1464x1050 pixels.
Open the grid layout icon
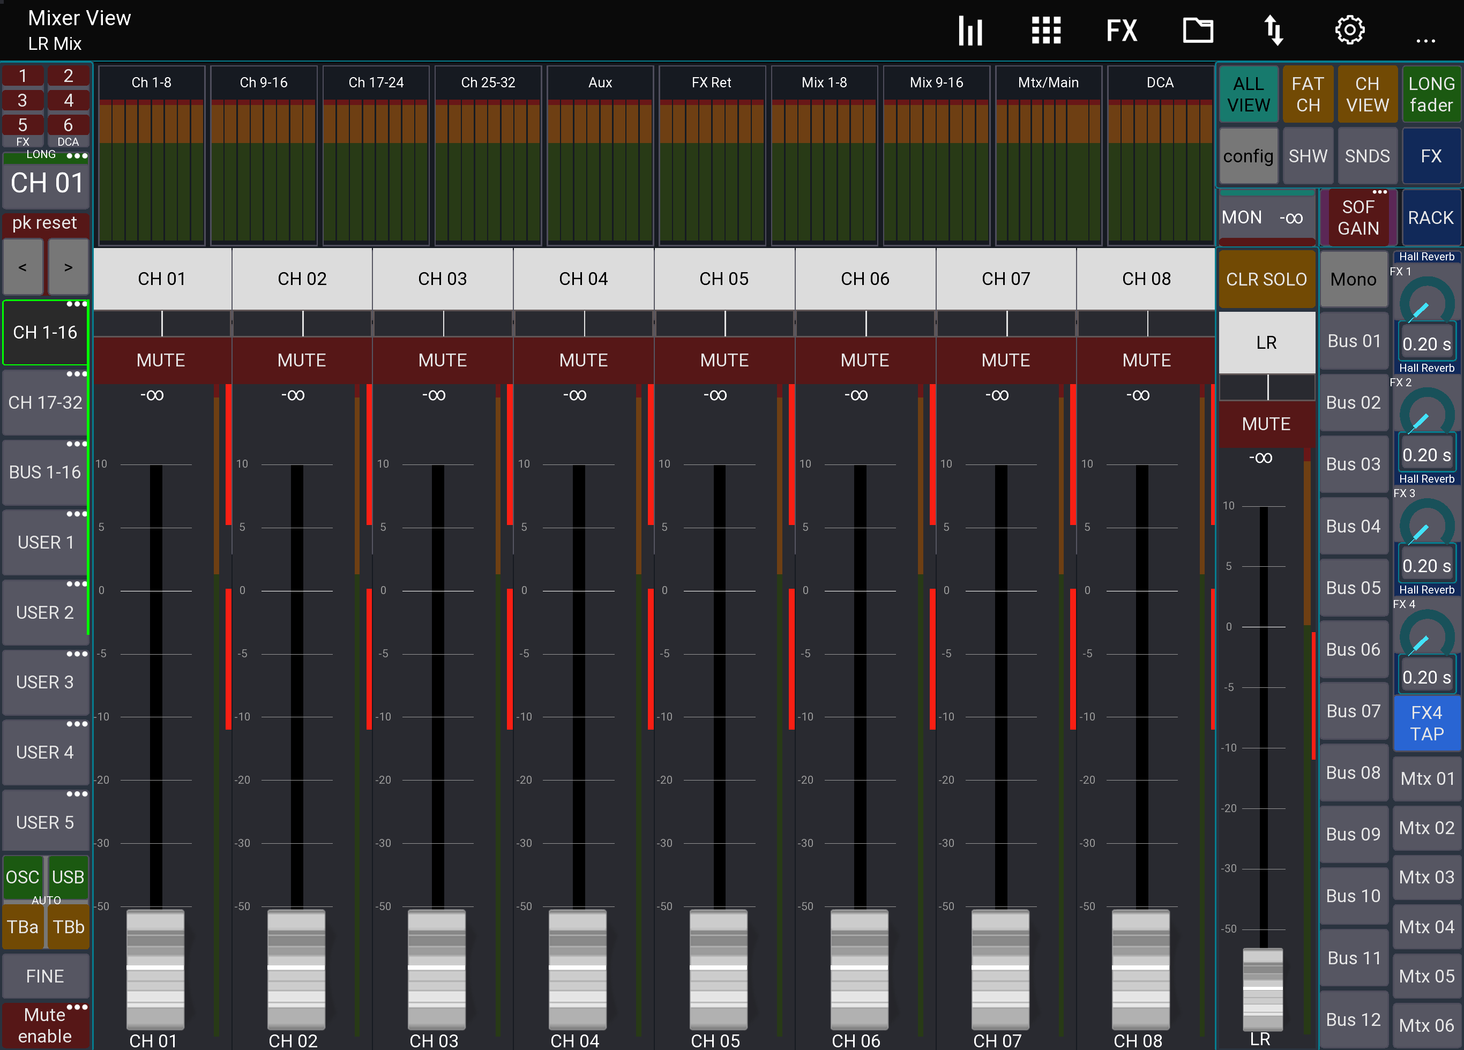(x=1045, y=31)
